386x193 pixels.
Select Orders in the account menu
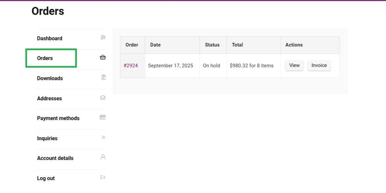pos(45,58)
